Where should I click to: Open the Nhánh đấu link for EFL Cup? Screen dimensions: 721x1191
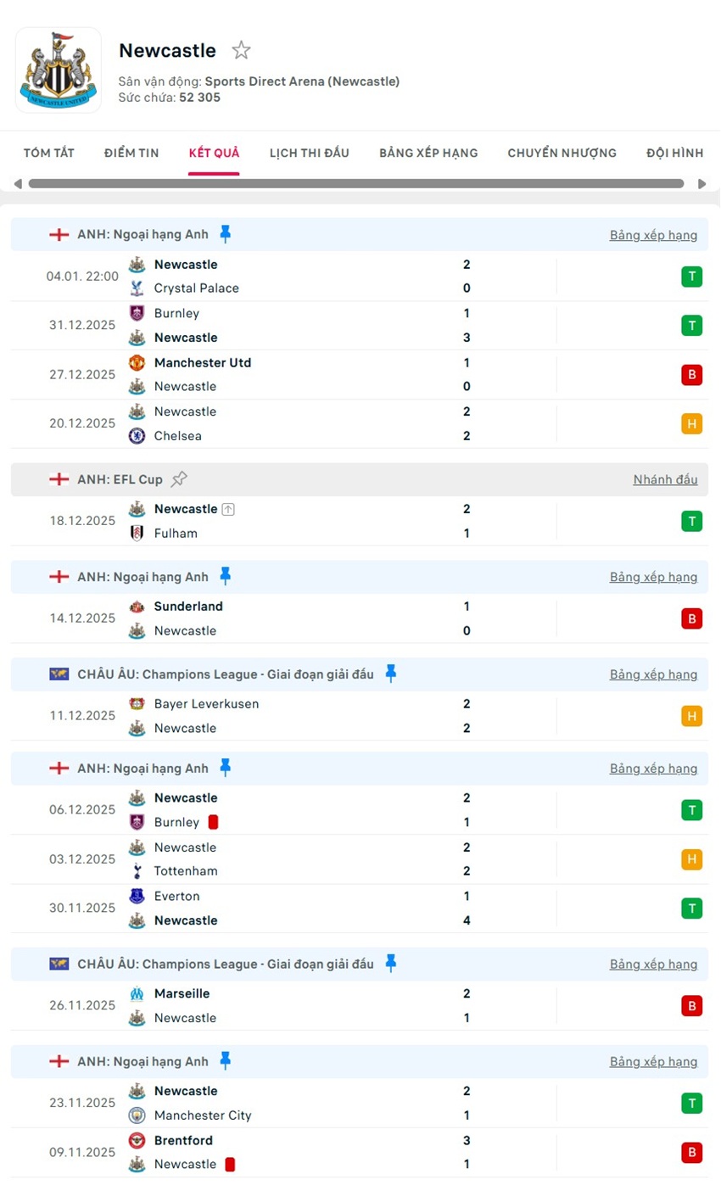[x=665, y=478]
